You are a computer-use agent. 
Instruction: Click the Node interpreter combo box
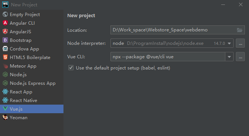pos(172,43)
